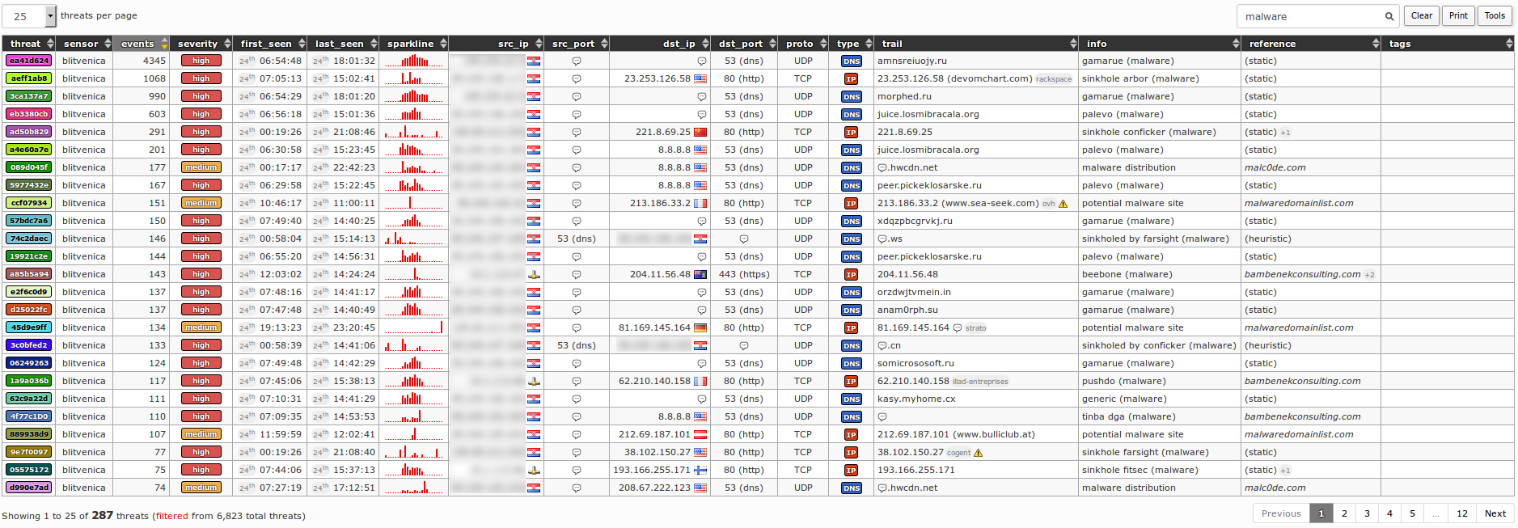Open the threats per page dropdown

tap(29, 16)
